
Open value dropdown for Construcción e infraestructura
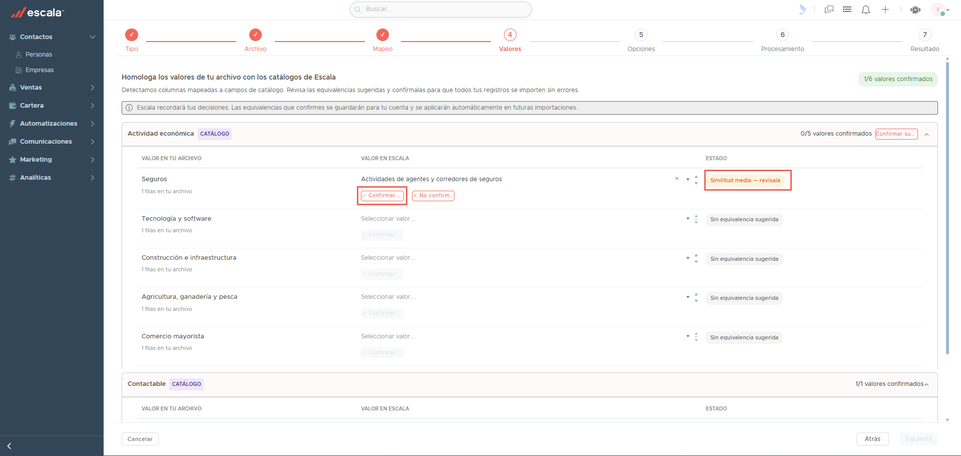(x=688, y=258)
